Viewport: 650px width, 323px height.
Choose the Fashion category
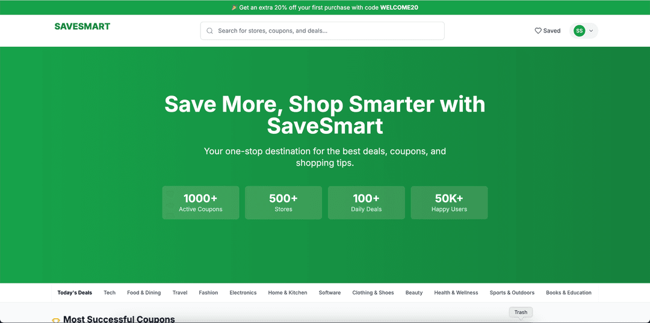tap(208, 292)
